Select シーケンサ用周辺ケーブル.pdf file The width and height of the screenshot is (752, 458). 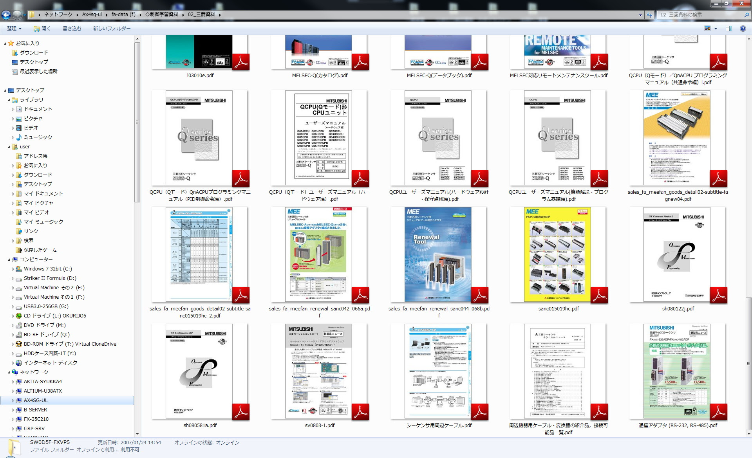click(x=439, y=376)
